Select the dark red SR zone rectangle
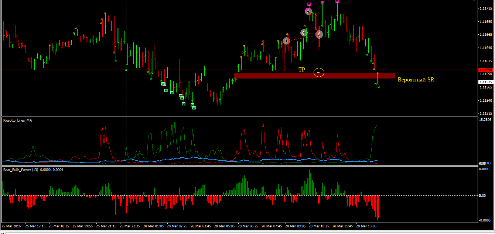Viewport: 495px width, 234px height. [314, 76]
